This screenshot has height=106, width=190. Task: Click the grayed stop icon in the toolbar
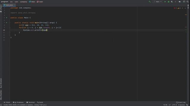point(175,2)
